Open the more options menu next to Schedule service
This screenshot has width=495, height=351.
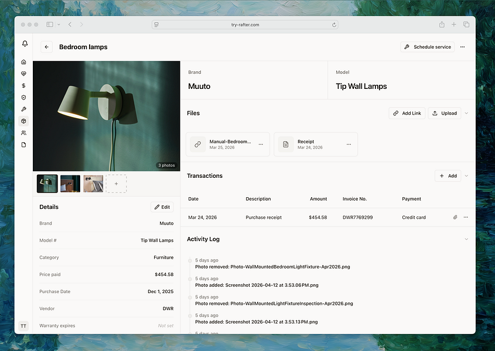(x=462, y=47)
